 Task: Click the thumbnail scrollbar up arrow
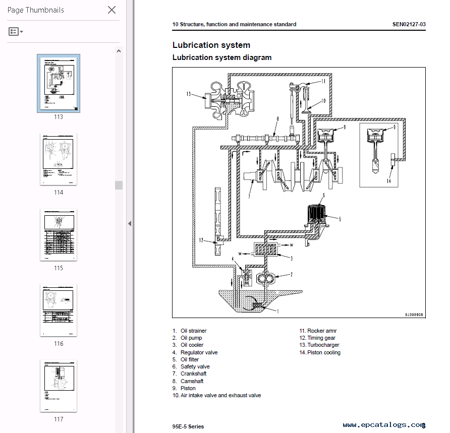point(119,51)
